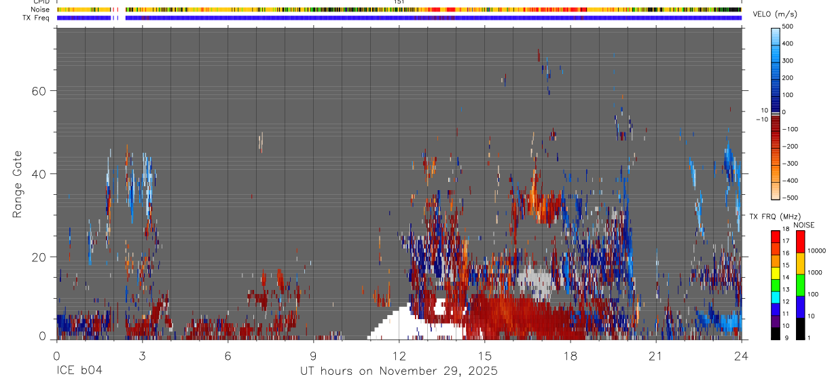Click the 'Noise' row label at top left
834x385 pixels.
[41, 10]
